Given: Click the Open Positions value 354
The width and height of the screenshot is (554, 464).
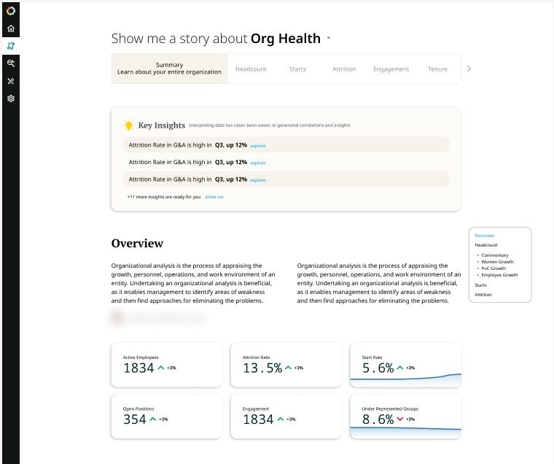Looking at the screenshot, I should (x=135, y=419).
